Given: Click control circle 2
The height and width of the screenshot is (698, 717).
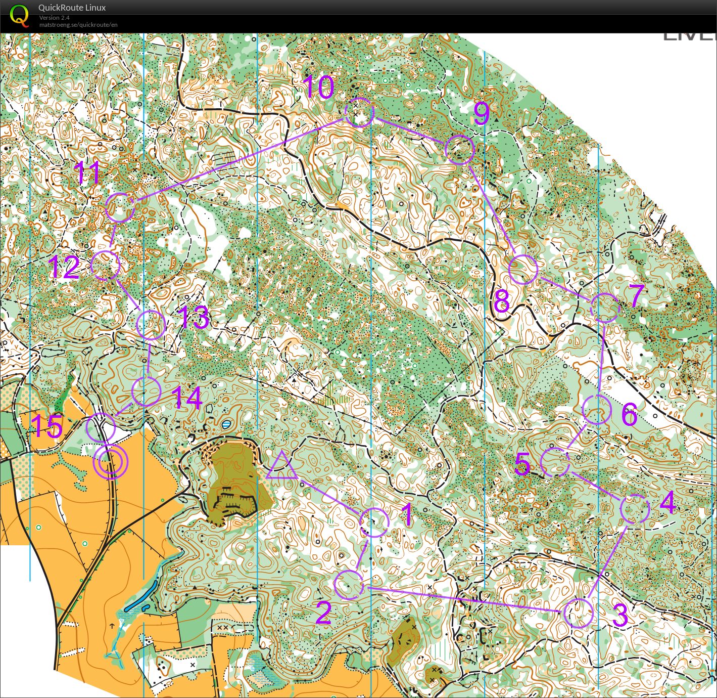Looking at the screenshot, I should 349,585.
